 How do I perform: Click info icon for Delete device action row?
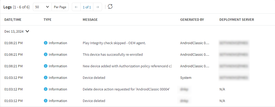click(45, 89)
